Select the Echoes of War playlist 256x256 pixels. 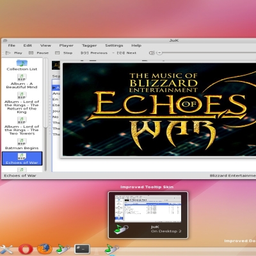(x=22, y=159)
